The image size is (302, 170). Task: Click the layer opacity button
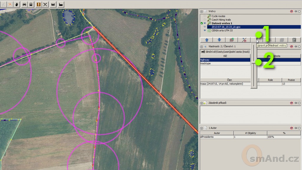257,40
